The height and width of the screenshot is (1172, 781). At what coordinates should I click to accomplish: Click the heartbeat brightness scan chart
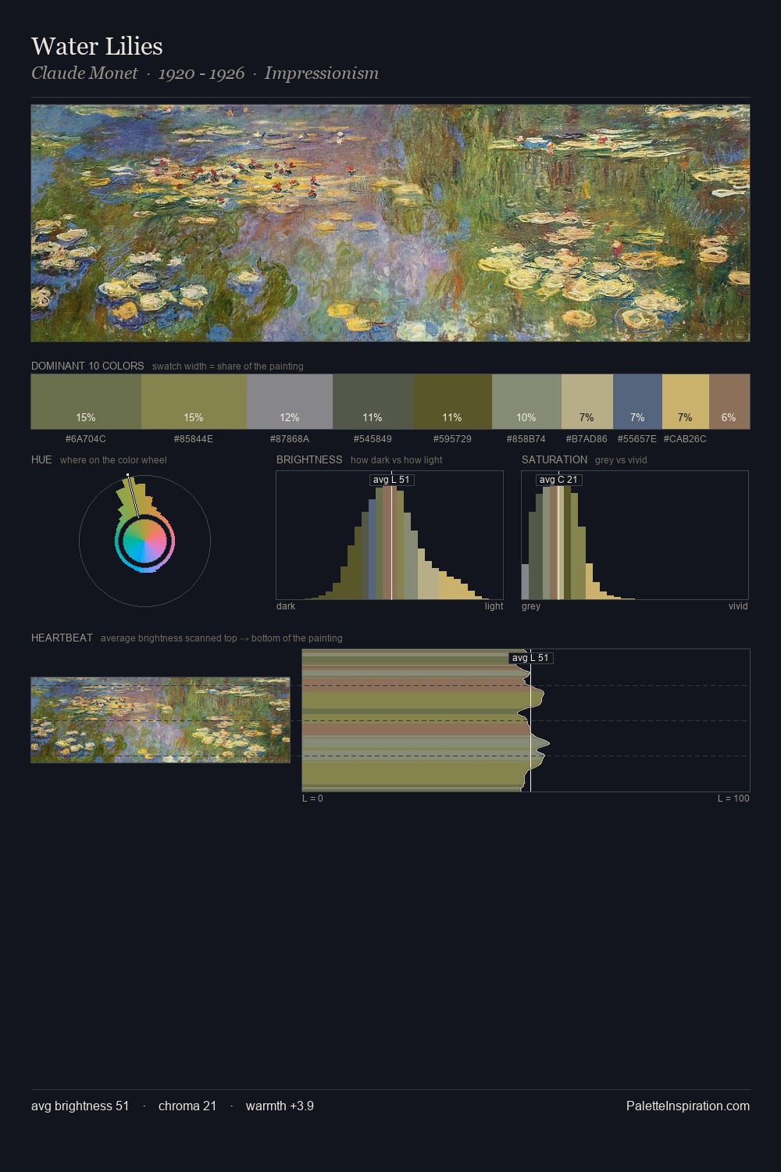[526, 720]
